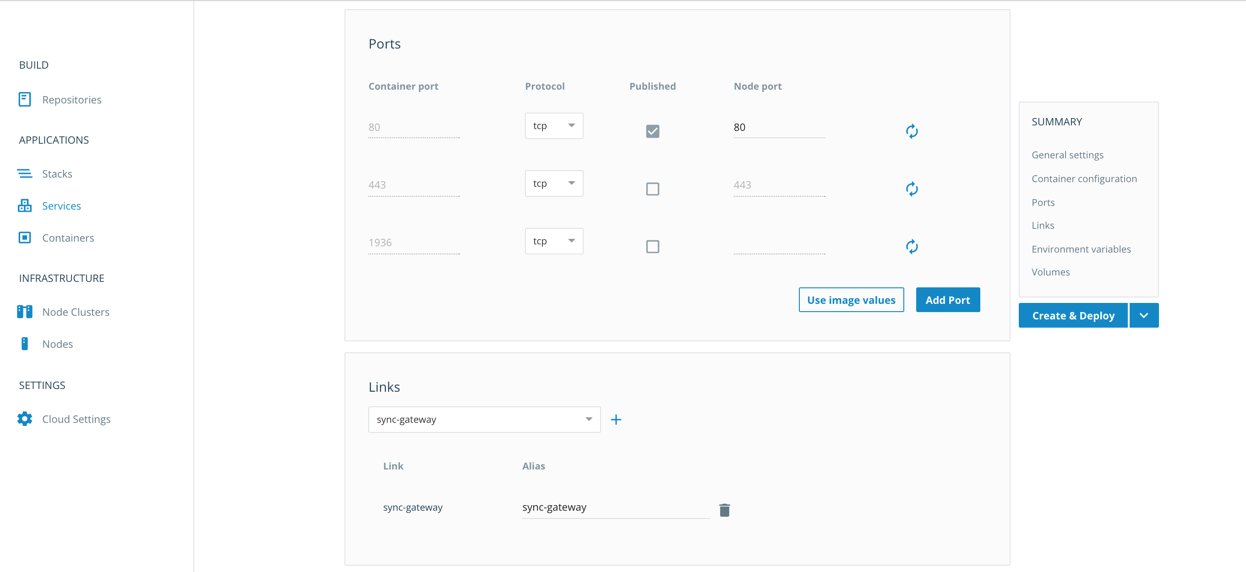
Task: Click the Add Port button
Action: click(x=948, y=300)
